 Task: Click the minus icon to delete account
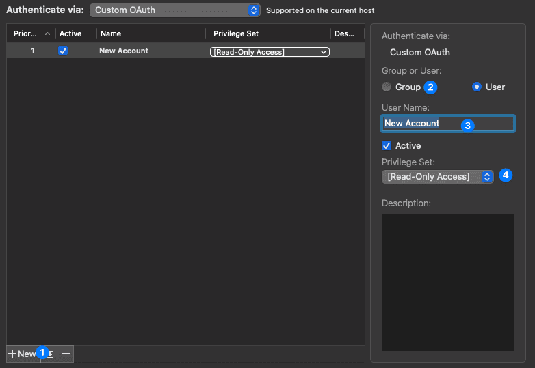pos(66,354)
